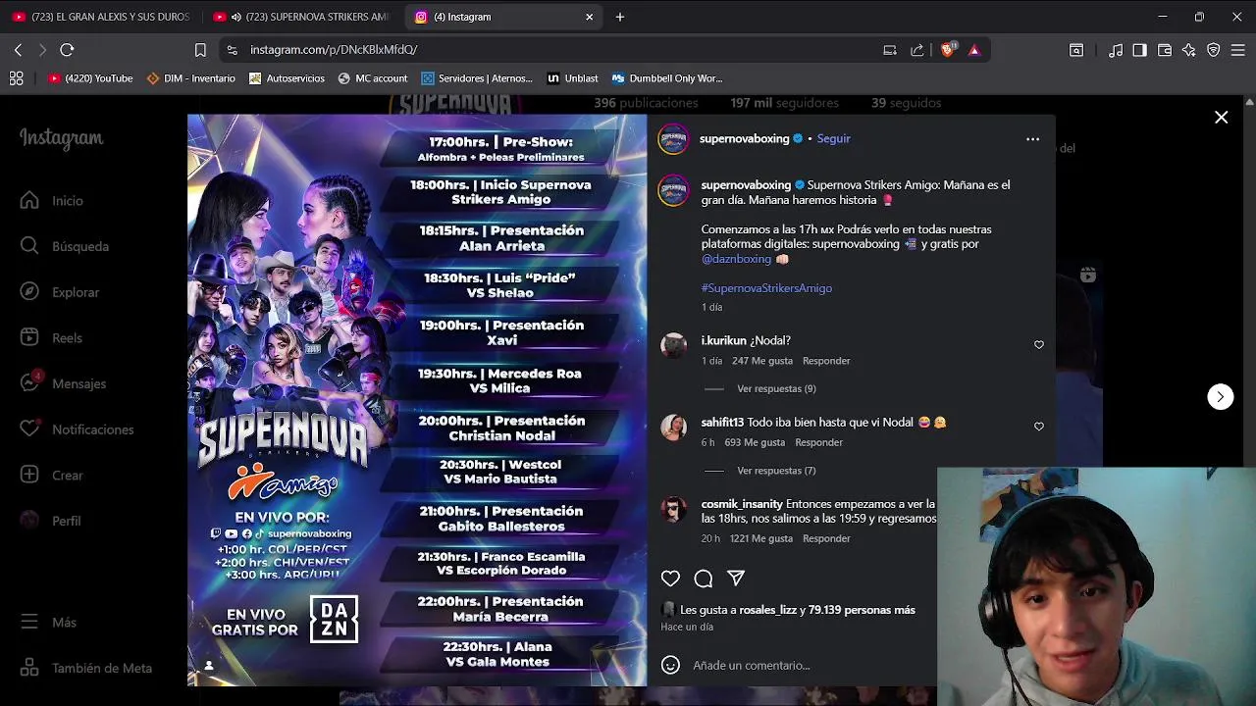Open the emoji picker in comment box

coord(670,665)
